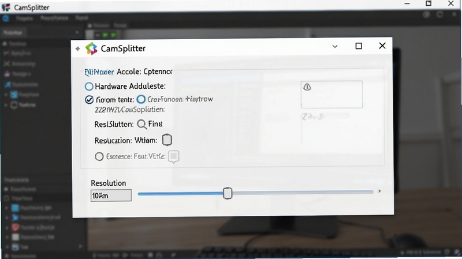The height and width of the screenshot is (259, 462).
Task: Minimize the main CamSplitter window
Action: point(407,4)
